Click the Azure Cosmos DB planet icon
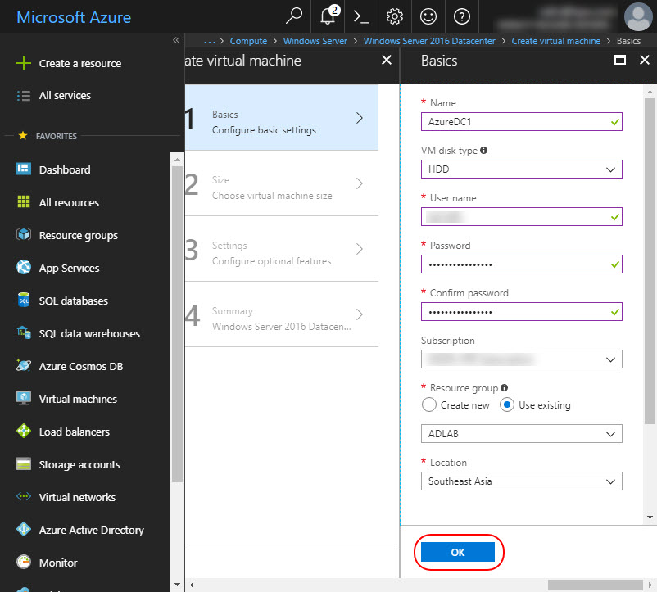Viewport: 657px width, 592px height. click(x=24, y=365)
